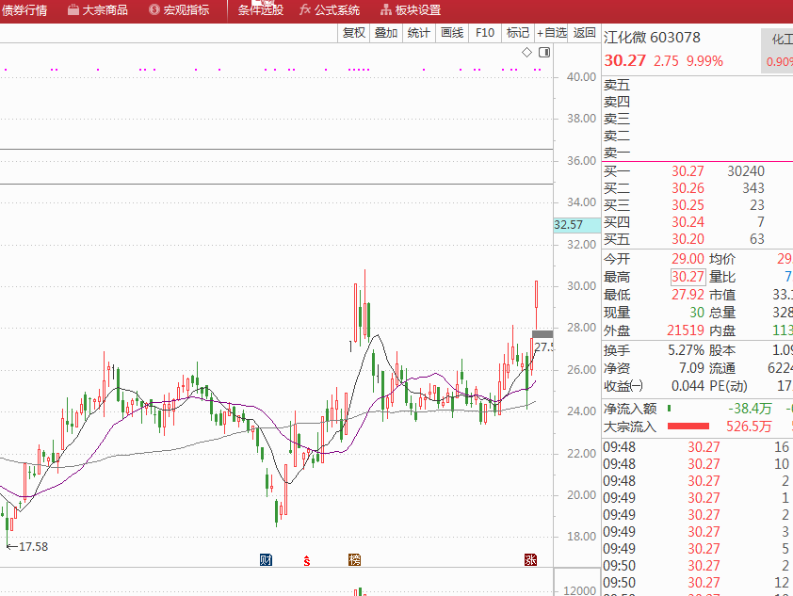Click the diamond icon above chart
Viewport: 793px width, 596px height.
pyautogui.click(x=527, y=52)
